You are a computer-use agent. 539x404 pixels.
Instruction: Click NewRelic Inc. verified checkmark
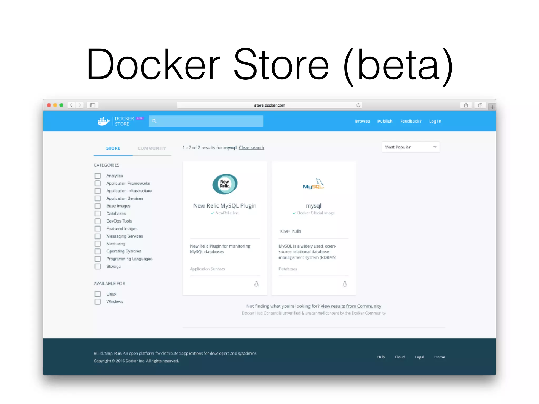click(213, 213)
